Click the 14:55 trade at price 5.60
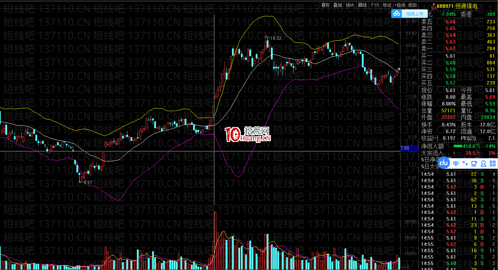This screenshot has width=498, height=270. 451,263
